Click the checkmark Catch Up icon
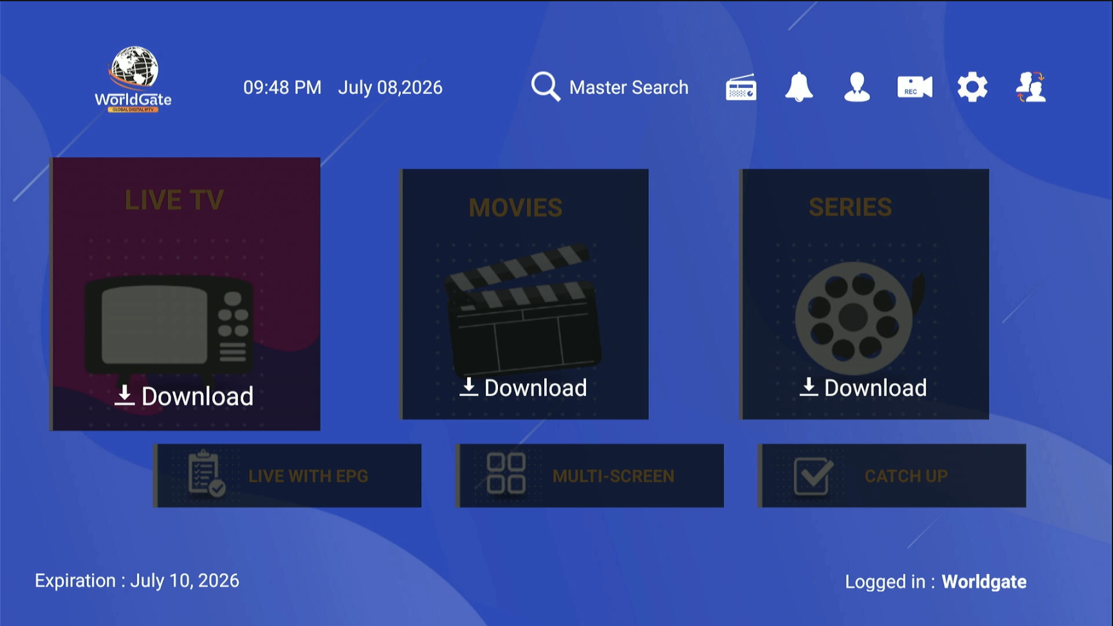This screenshot has height=626, width=1113. tap(813, 476)
